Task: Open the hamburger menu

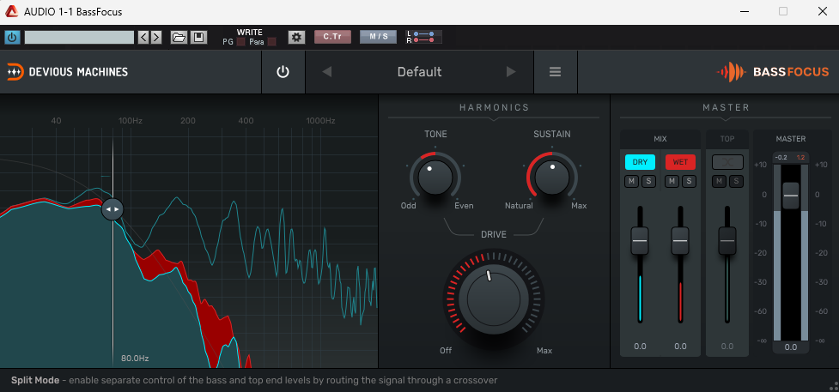Action: pyautogui.click(x=556, y=72)
